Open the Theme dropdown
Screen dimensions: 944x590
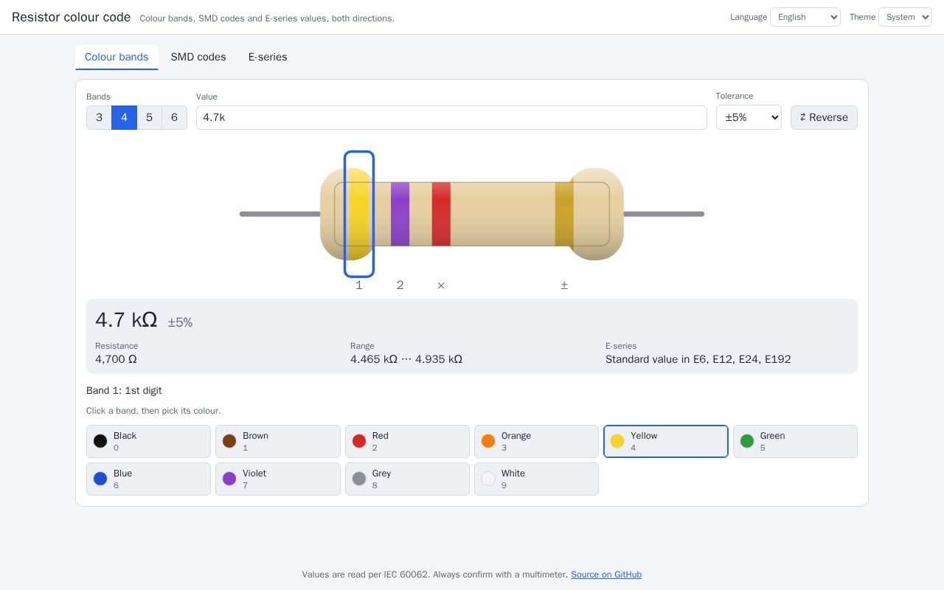click(905, 17)
